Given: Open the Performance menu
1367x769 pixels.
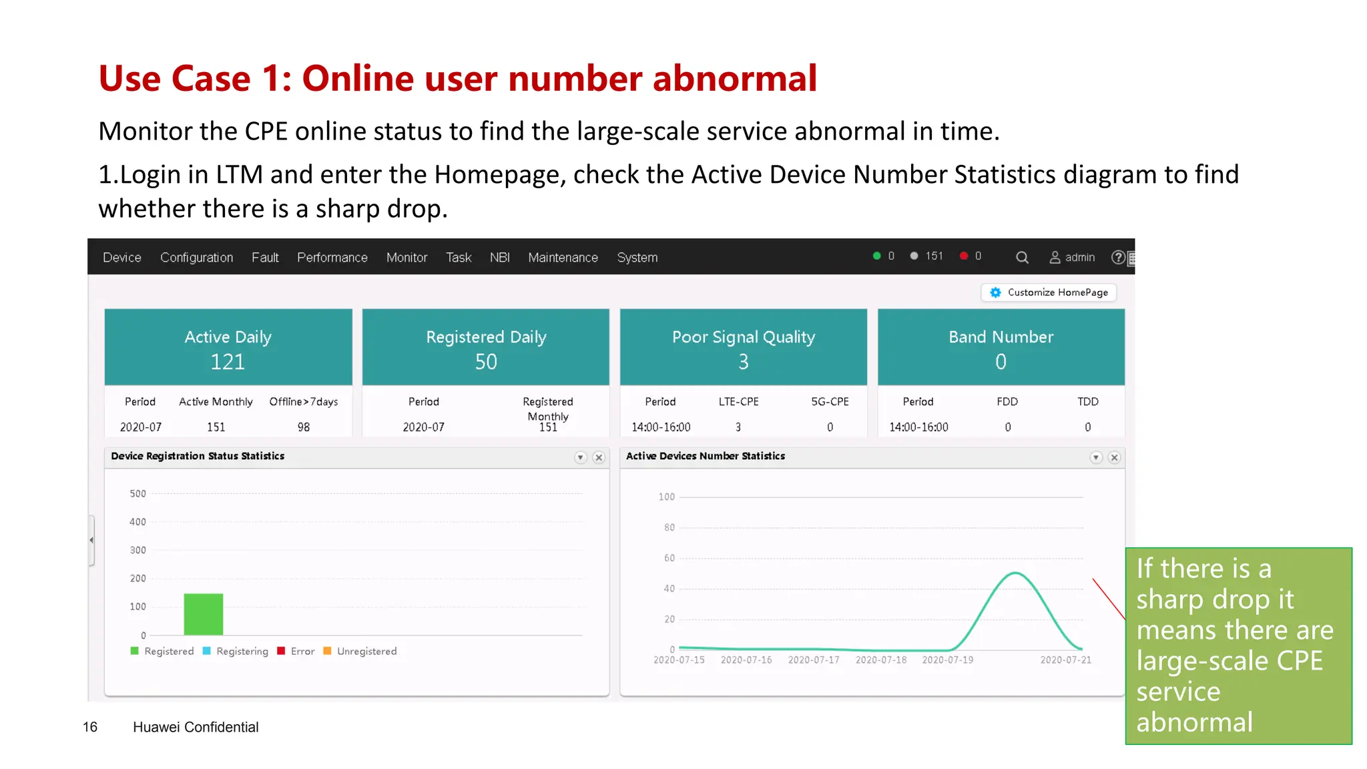Looking at the screenshot, I should [x=332, y=258].
